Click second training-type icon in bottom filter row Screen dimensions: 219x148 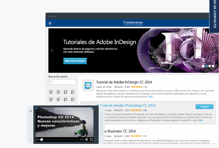[x=58, y=99]
